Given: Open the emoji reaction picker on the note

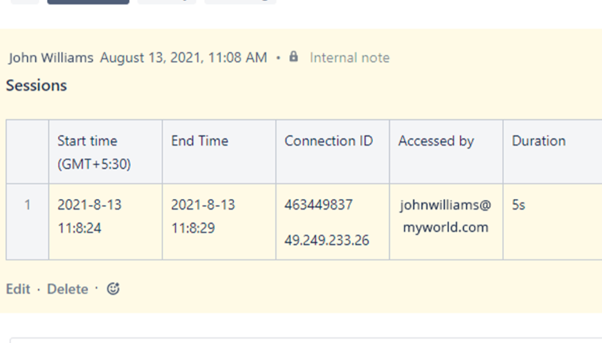Looking at the screenshot, I should tap(113, 289).
